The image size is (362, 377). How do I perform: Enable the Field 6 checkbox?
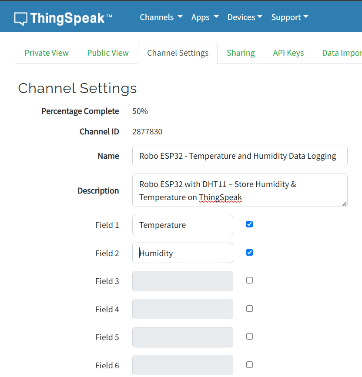(x=249, y=364)
